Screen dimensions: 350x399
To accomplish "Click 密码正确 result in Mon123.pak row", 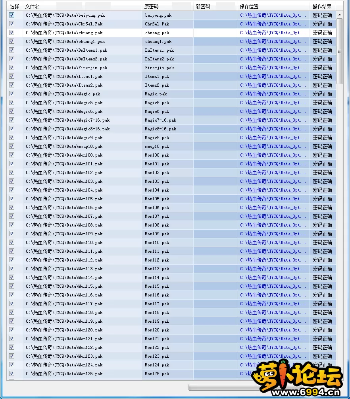I will 322,356.
